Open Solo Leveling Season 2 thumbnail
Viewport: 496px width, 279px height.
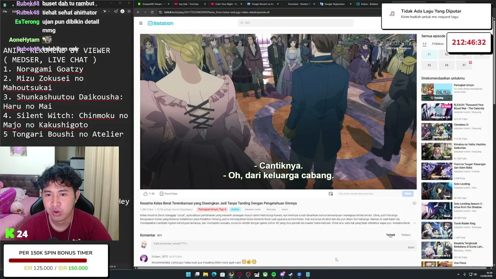pos(437,211)
